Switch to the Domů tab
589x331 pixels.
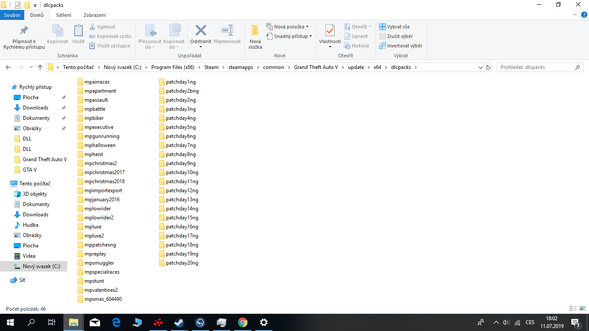pyautogui.click(x=37, y=15)
